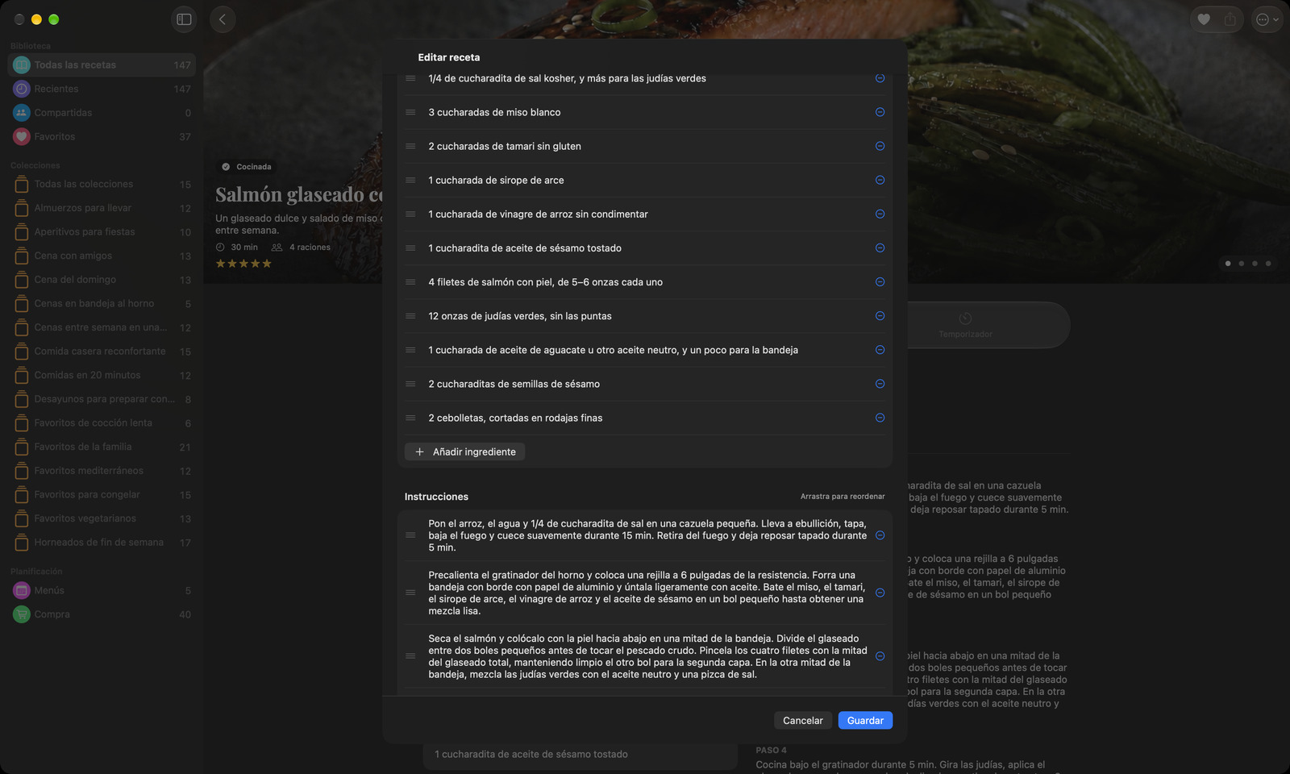The height and width of the screenshot is (774, 1290).
Task: Delete the filetes de salmón ingredient
Action: coord(880,281)
